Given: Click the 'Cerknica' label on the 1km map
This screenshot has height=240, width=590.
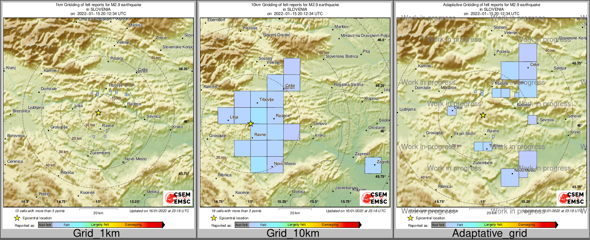Looking at the screenshot, I should coord(15,161).
